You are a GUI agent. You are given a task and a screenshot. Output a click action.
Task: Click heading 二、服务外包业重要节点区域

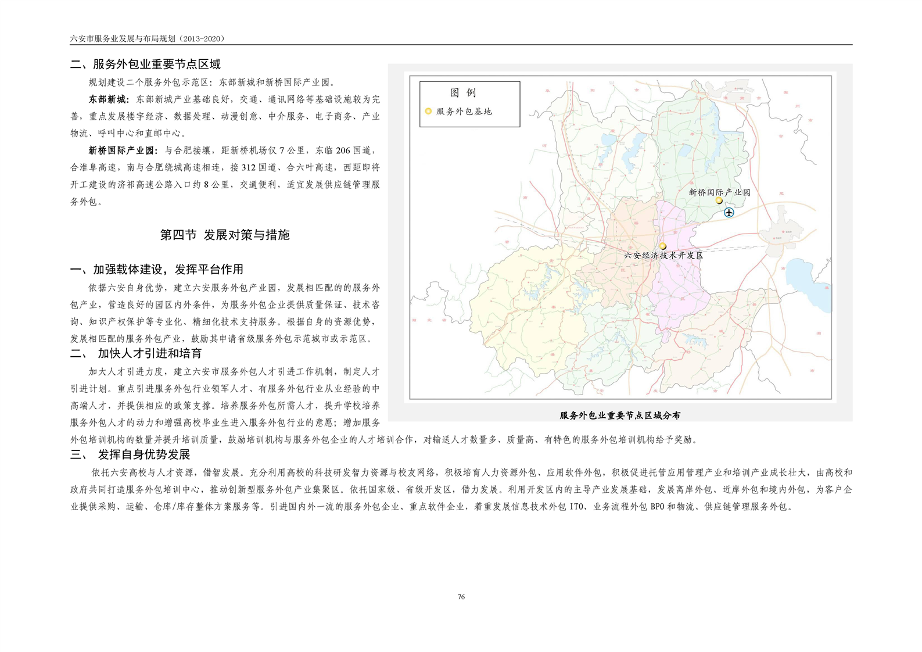(x=145, y=65)
